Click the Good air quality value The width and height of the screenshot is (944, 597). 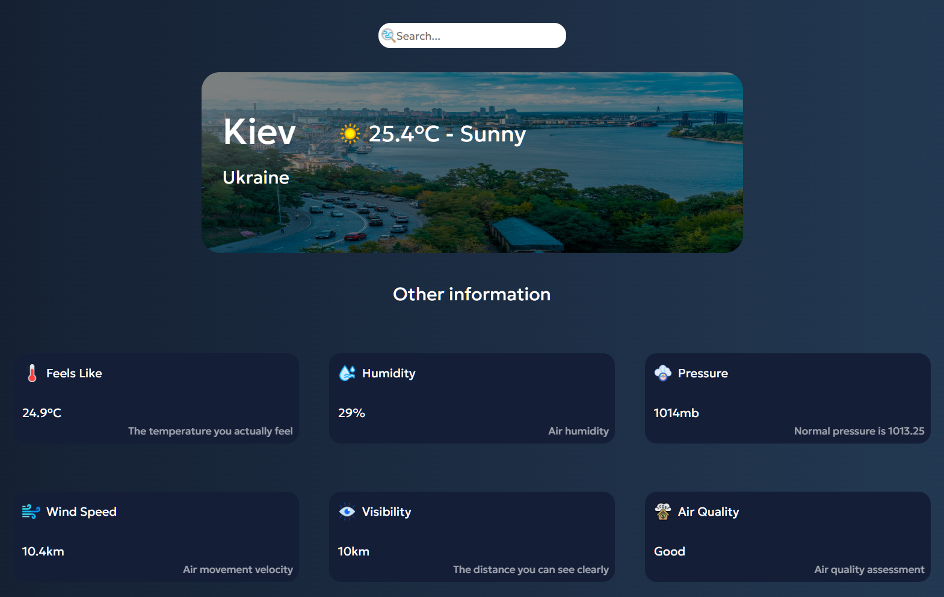[669, 551]
